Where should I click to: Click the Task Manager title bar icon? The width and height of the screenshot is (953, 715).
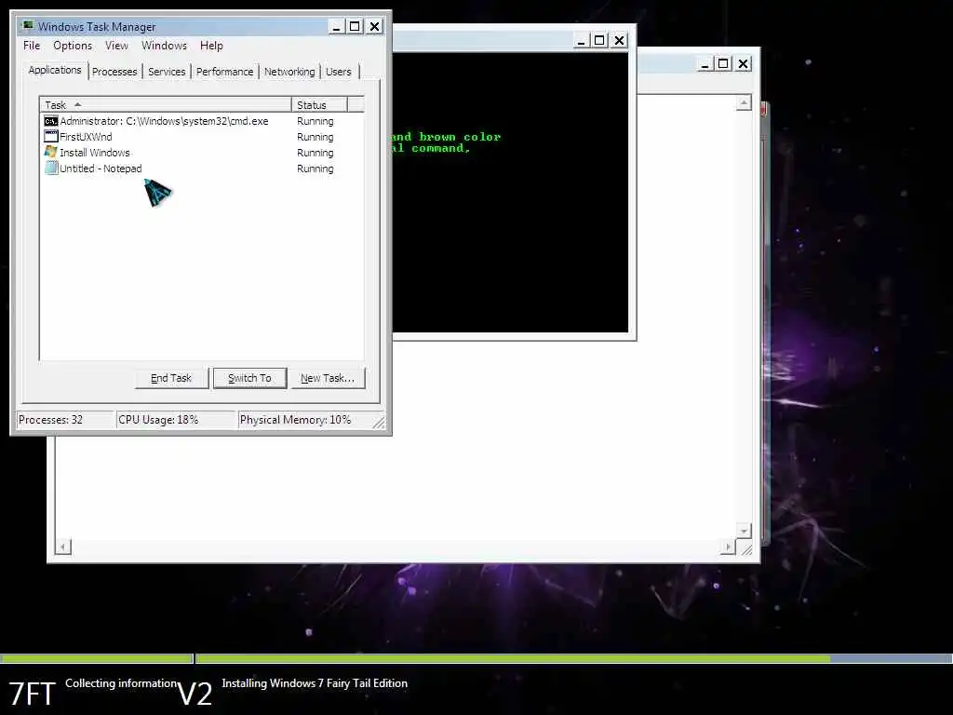pos(27,26)
